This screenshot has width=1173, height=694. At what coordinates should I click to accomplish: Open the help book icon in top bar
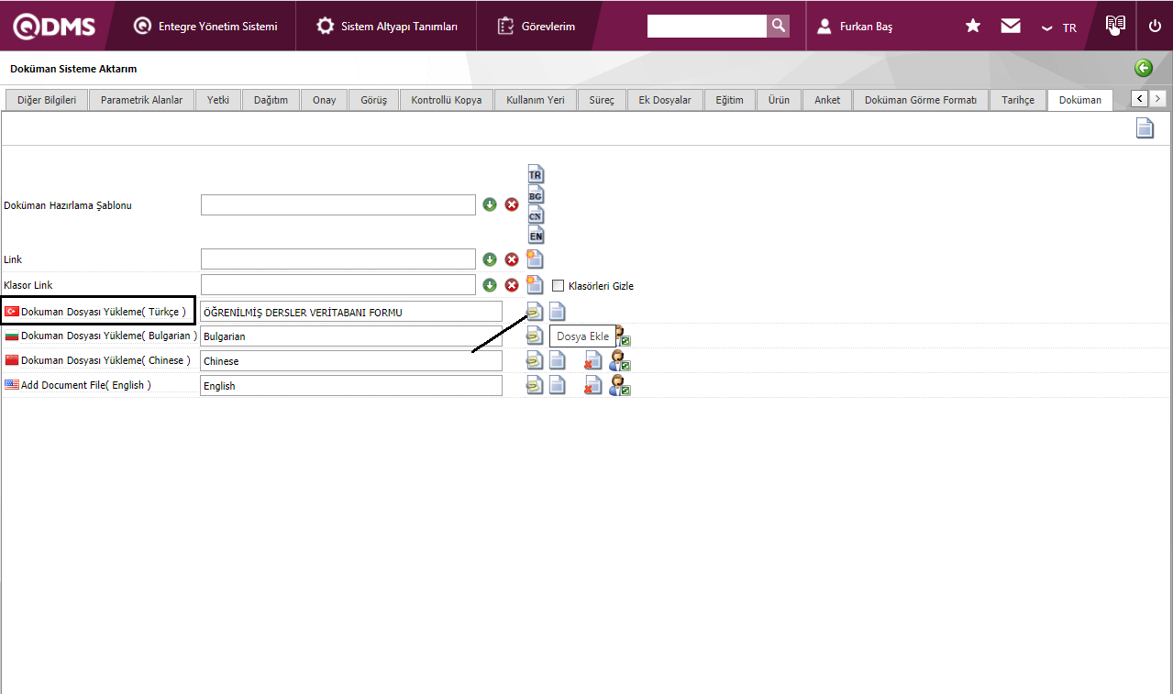(1115, 26)
